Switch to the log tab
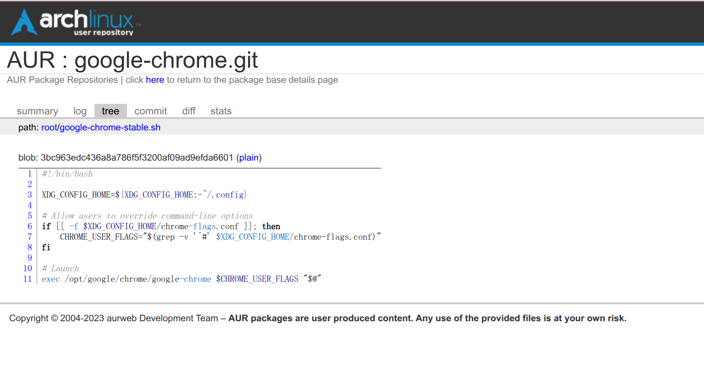704x388 pixels. pyautogui.click(x=80, y=111)
